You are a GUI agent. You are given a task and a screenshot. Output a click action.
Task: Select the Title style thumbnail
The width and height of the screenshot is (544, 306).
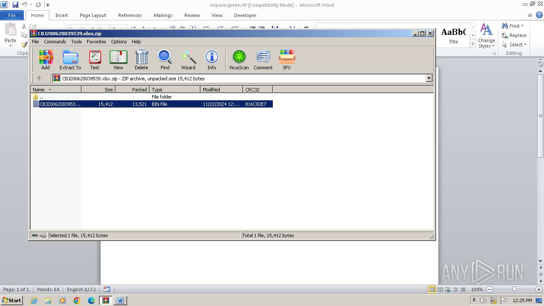(x=453, y=35)
